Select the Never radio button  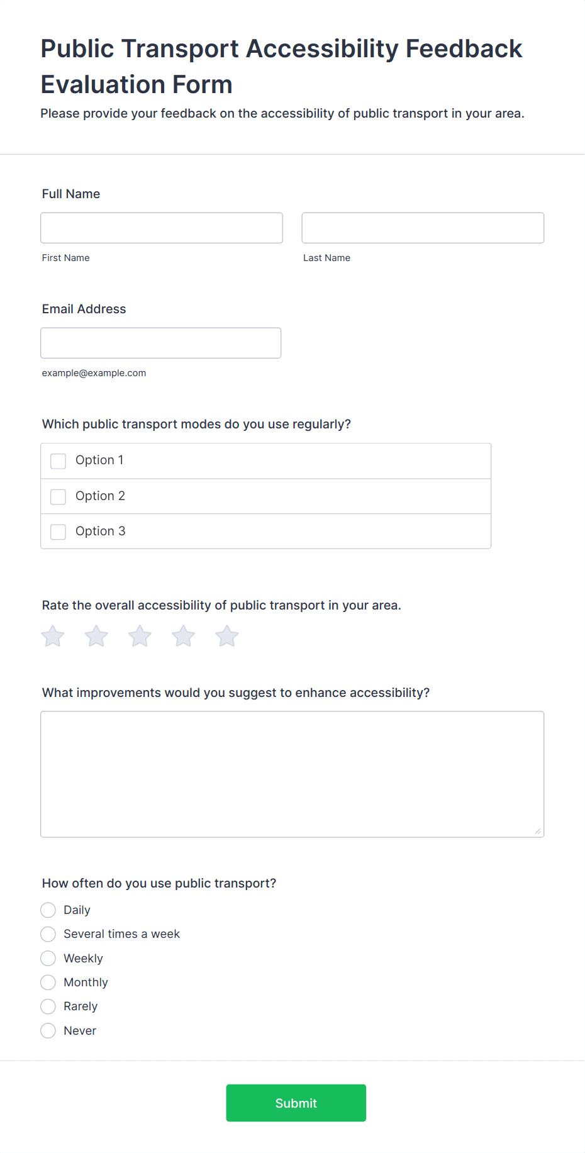coord(48,1031)
